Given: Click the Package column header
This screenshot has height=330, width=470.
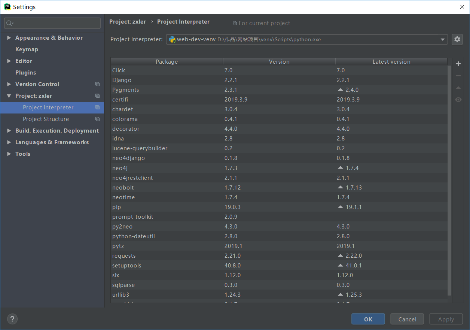Looking at the screenshot, I should click(x=167, y=61).
